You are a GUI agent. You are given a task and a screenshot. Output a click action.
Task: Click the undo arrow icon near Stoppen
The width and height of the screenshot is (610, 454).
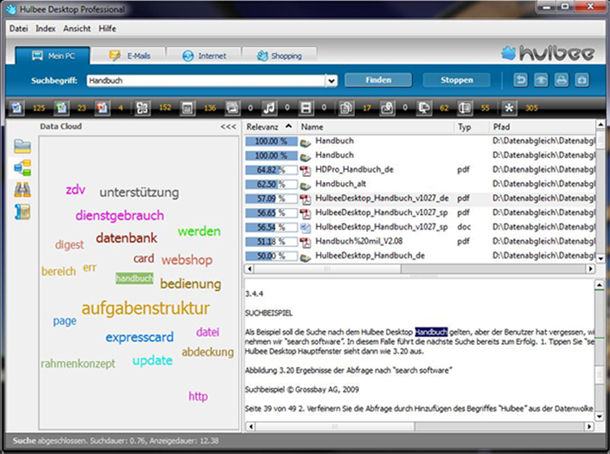click(x=520, y=80)
